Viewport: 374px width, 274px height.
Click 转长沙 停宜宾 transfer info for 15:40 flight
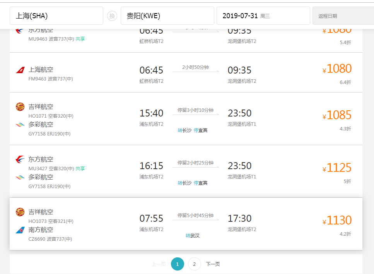pyautogui.click(x=193, y=130)
